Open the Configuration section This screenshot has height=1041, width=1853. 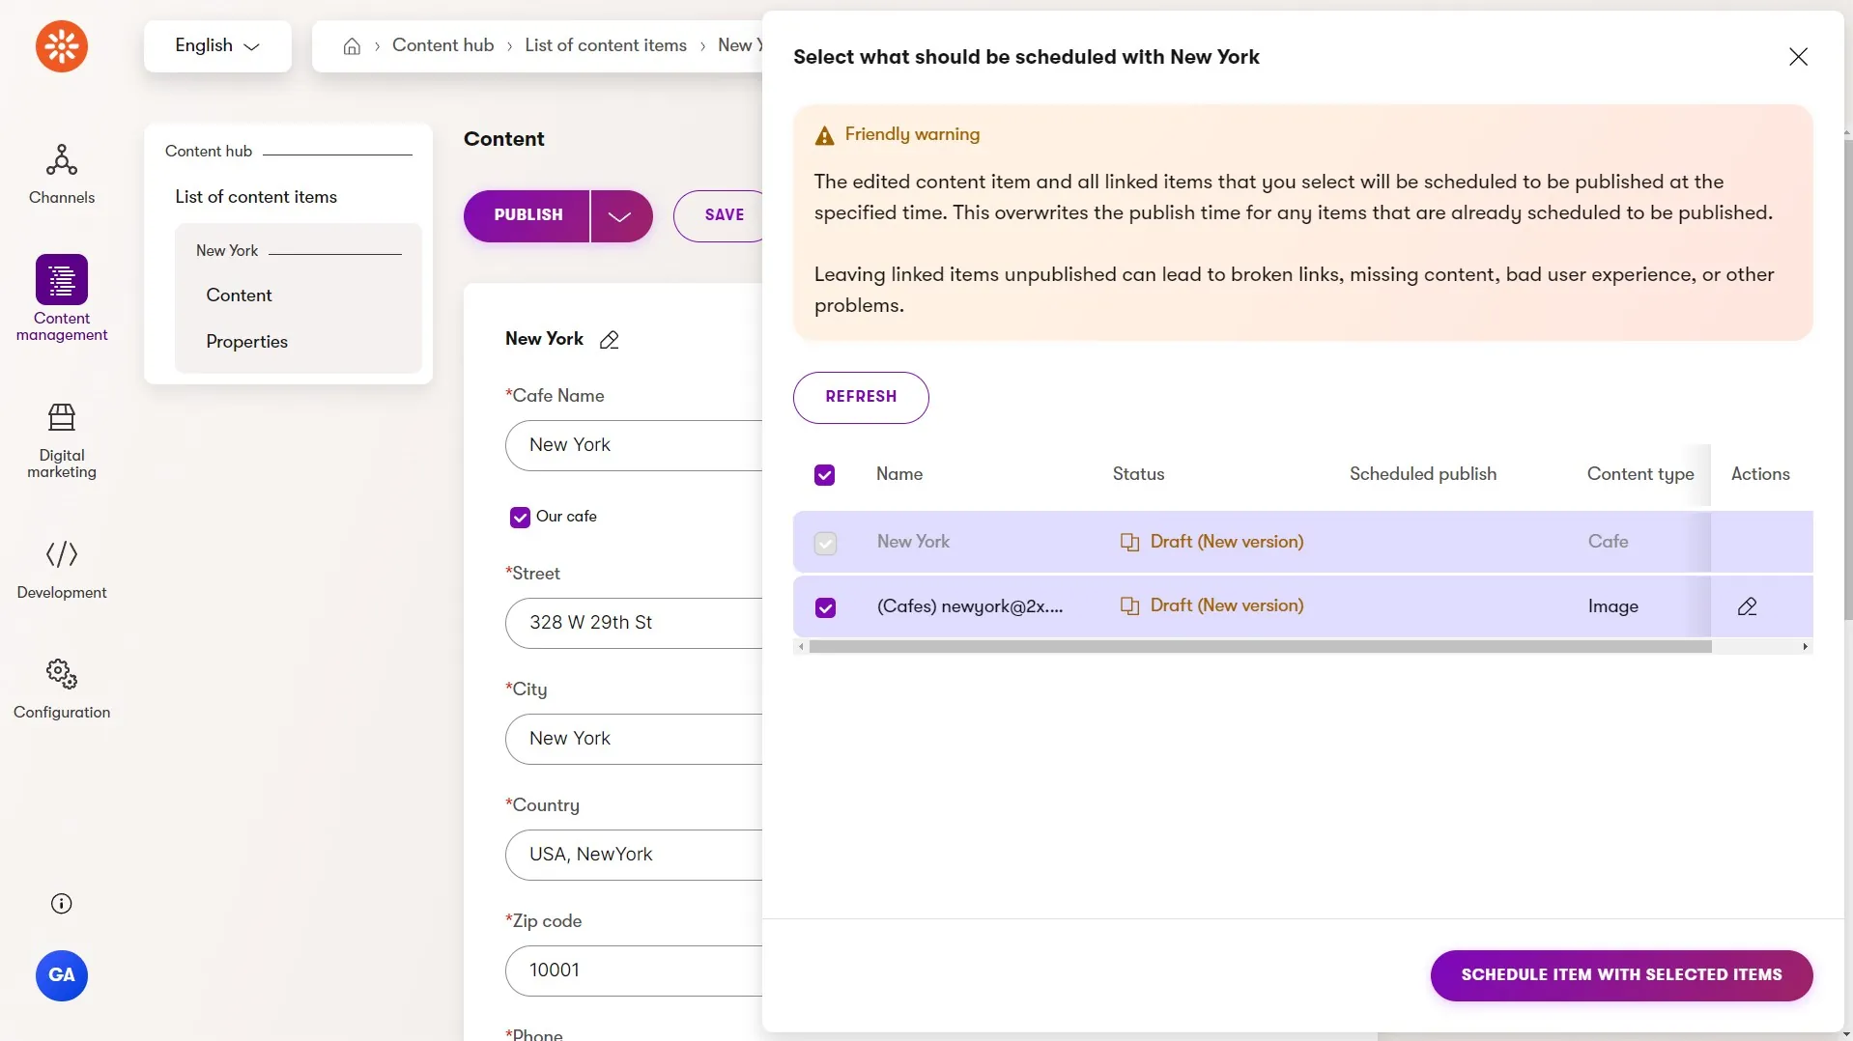tap(62, 689)
